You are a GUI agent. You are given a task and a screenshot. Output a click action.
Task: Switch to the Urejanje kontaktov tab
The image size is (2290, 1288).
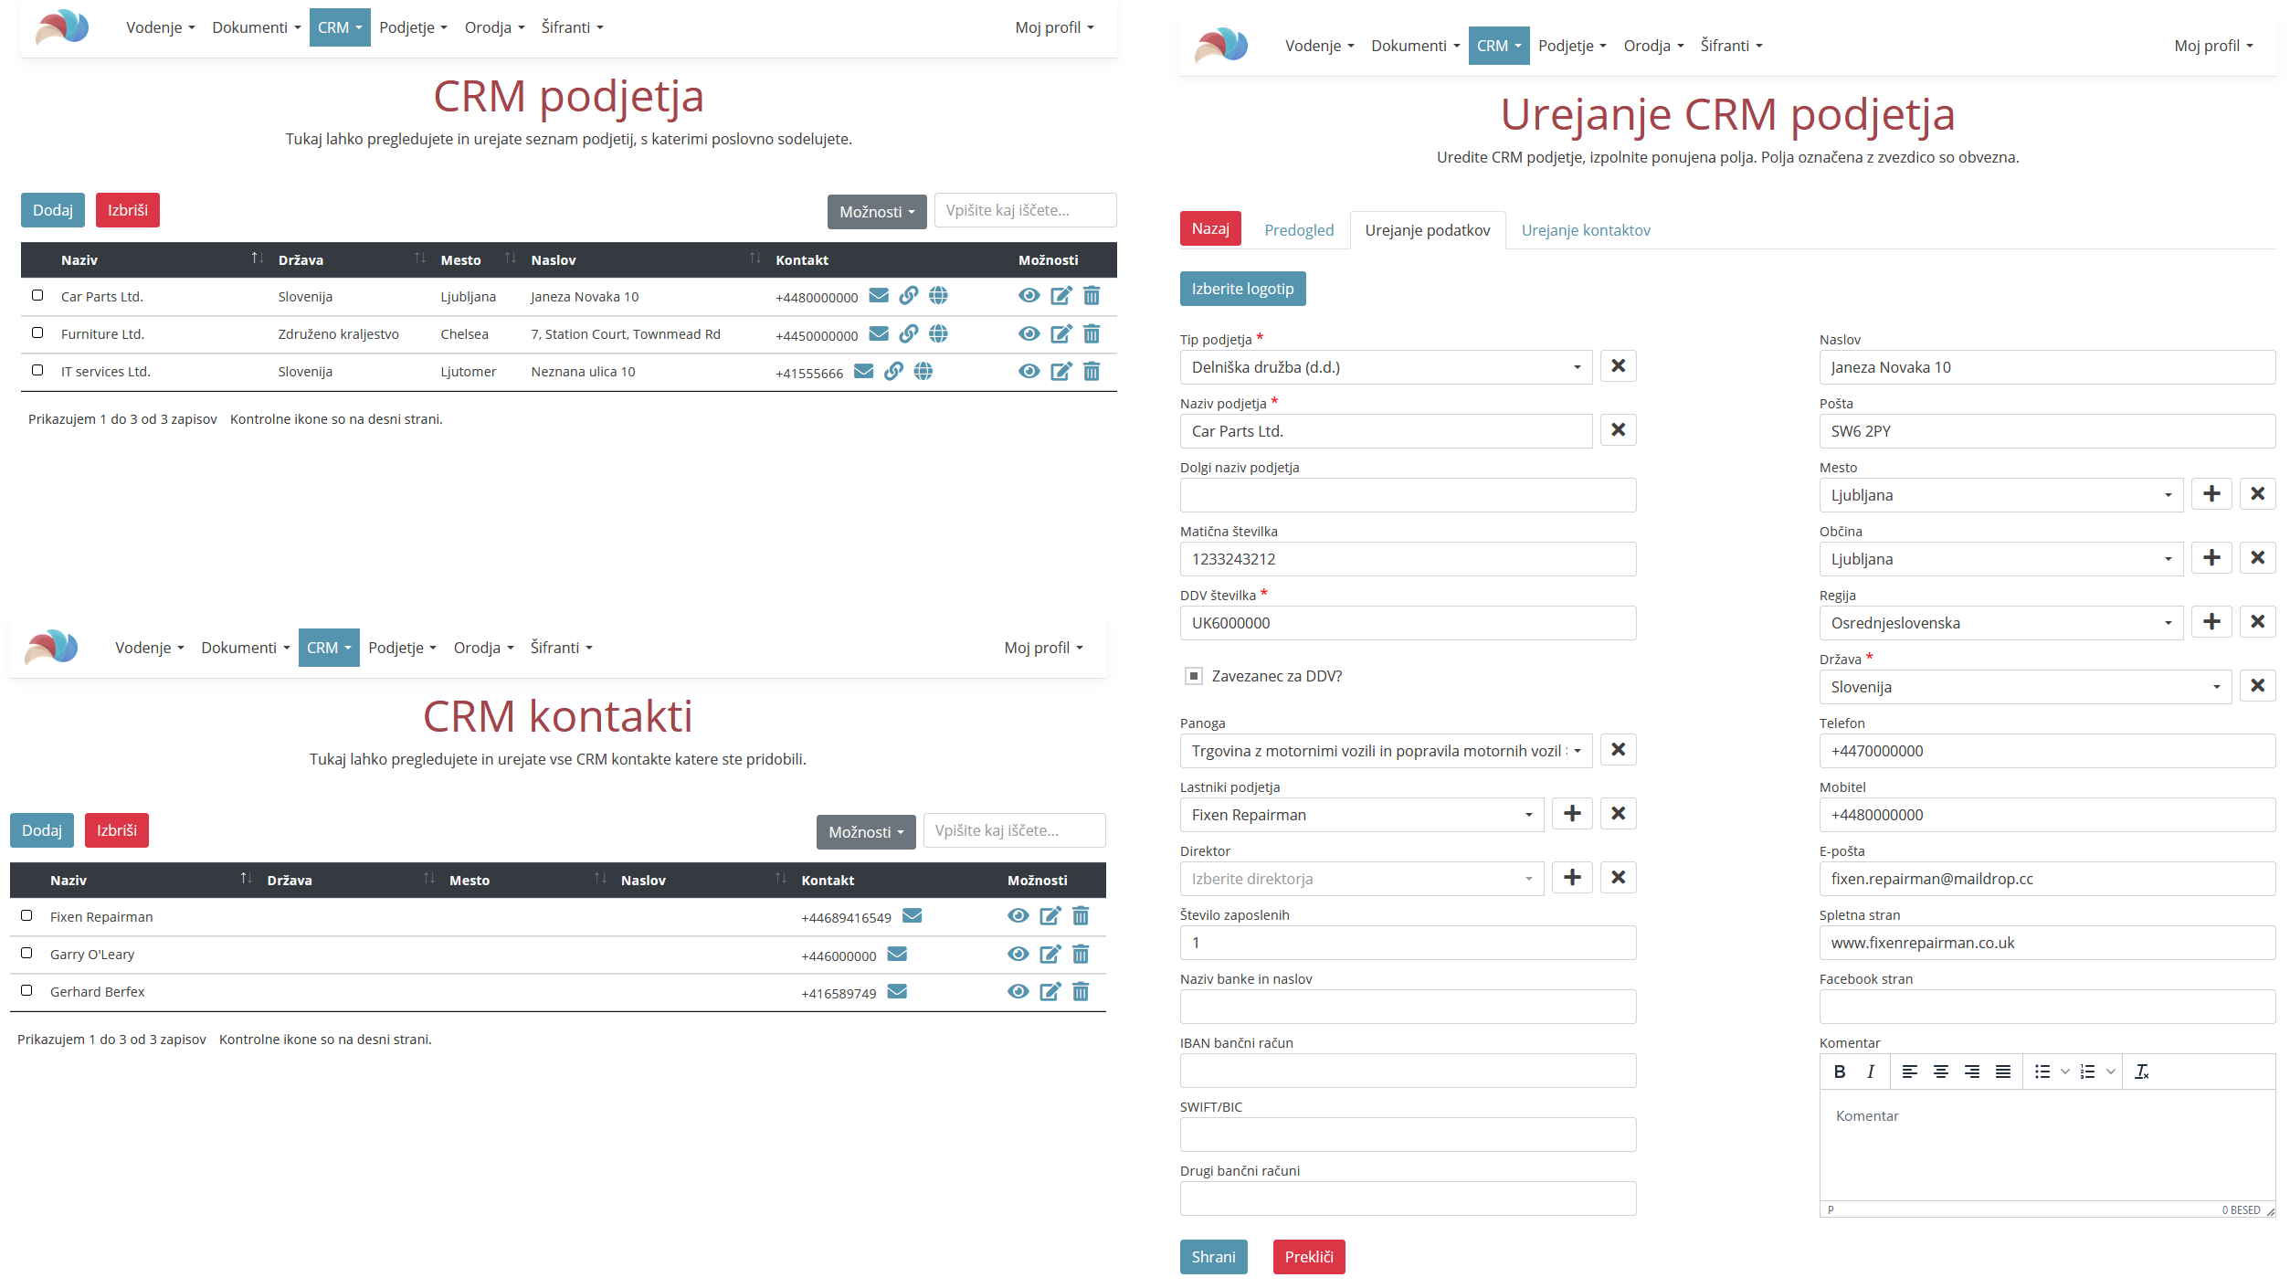(x=1585, y=230)
